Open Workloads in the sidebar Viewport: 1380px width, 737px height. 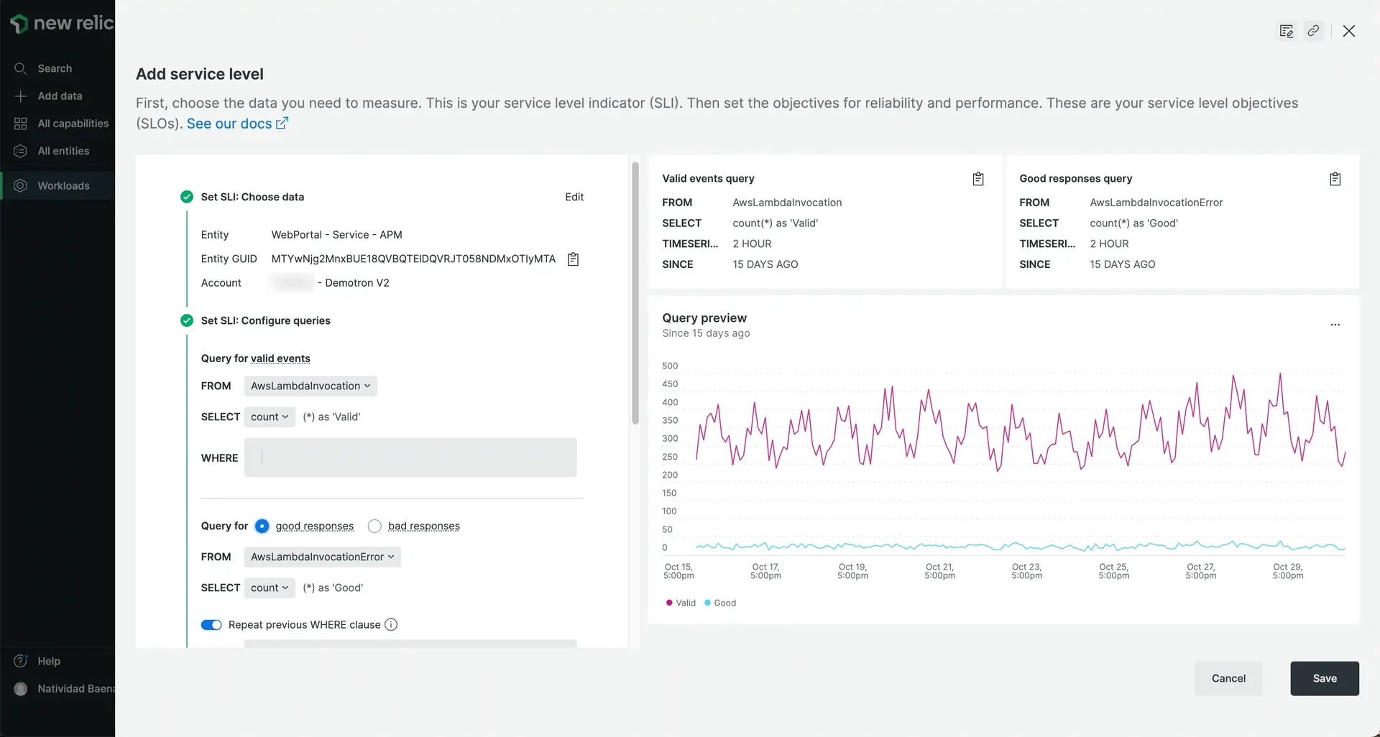pyautogui.click(x=63, y=185)
